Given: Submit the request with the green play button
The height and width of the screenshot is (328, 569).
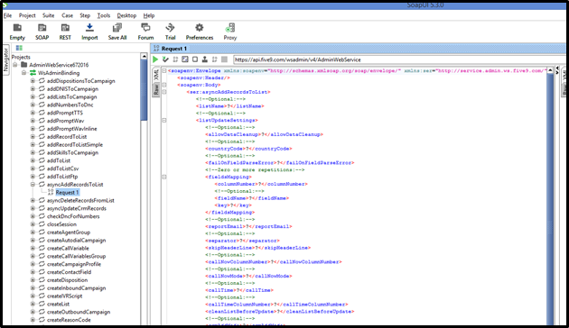Looking at the screenshot, I should [x=155, y=59].
